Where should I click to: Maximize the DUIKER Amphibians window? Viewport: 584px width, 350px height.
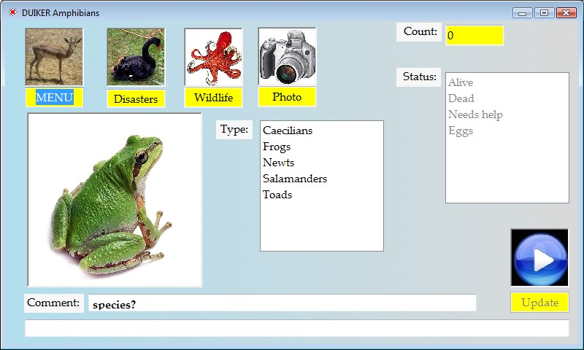[544, 13]
